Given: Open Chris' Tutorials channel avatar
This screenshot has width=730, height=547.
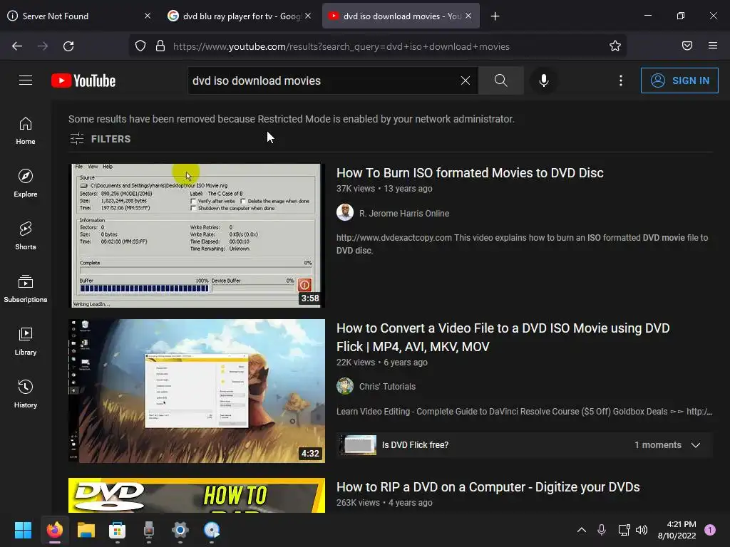Looking at the screenshot, I should (345, 386).
